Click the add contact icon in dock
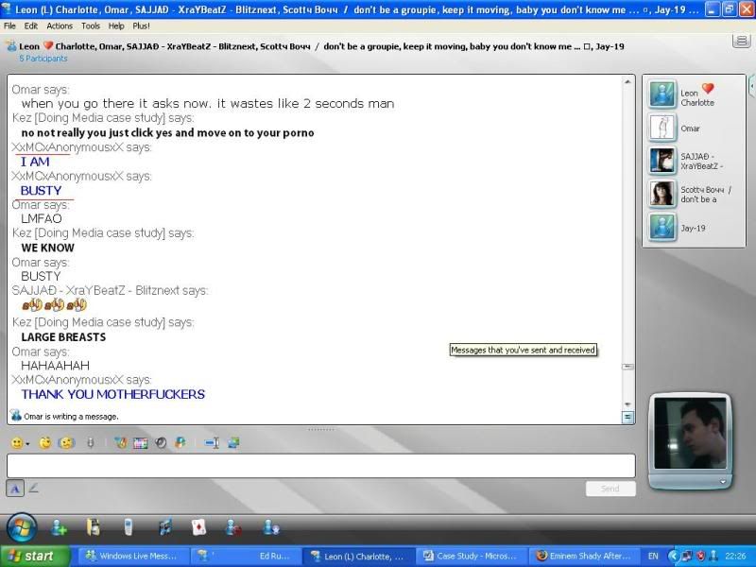Image resolution: width=756 pixels, height=567 pixels. point(60,527)
